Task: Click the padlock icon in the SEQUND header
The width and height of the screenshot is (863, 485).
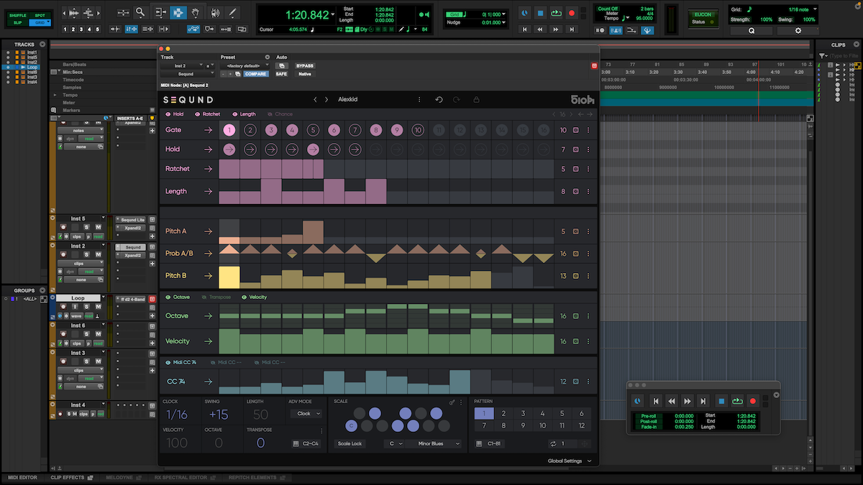Action: 475,99
